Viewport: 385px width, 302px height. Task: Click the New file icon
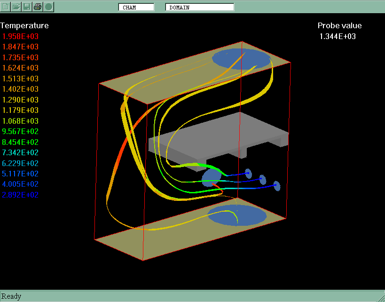tap(6, 7)
